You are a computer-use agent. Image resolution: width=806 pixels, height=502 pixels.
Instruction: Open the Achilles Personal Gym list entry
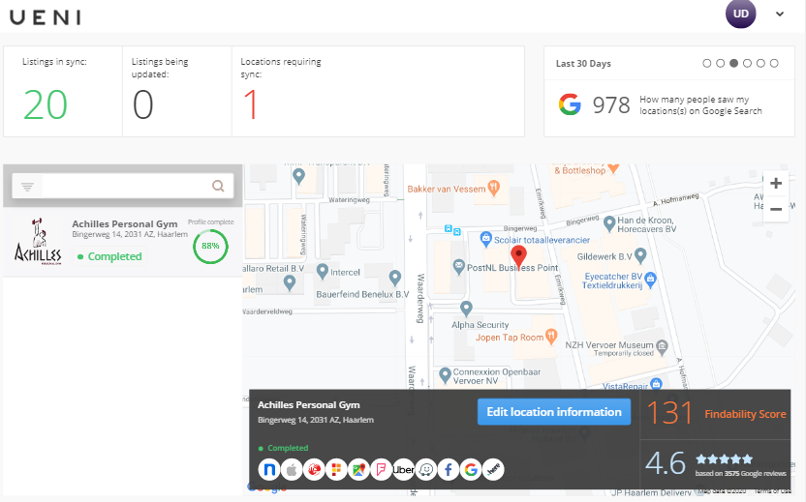pyautogui.click(x=123, y=242)
